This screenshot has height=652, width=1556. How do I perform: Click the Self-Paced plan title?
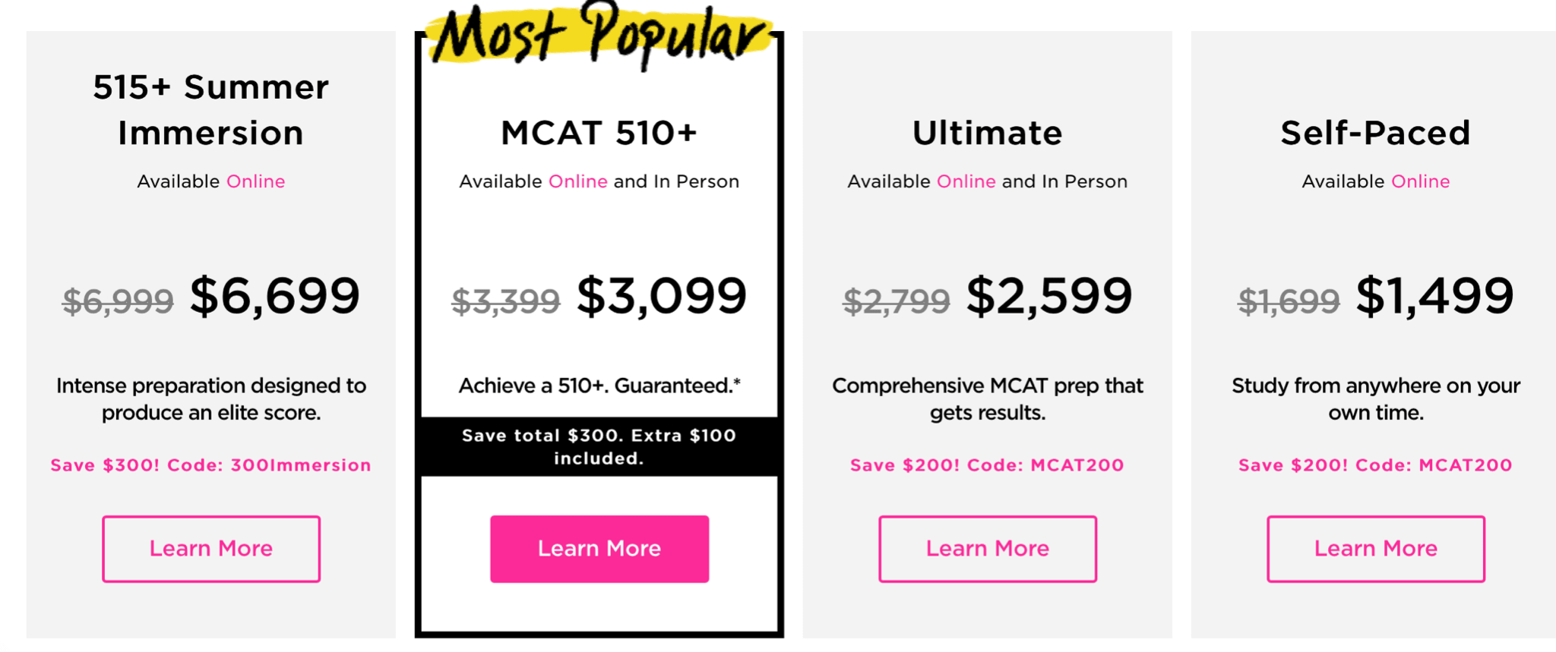pos(1376,133)
